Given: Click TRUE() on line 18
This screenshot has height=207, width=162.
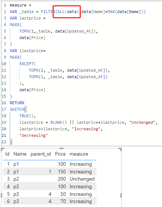Looking at the screenshot, I should (x=26, y=116).
